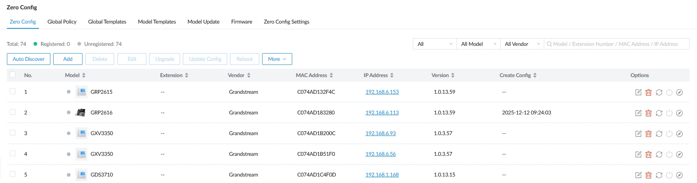The height and width of the screenshot is (183, 697).
Task: Open IP link 192.168.6.113
Action: click(x=382, y=113)
